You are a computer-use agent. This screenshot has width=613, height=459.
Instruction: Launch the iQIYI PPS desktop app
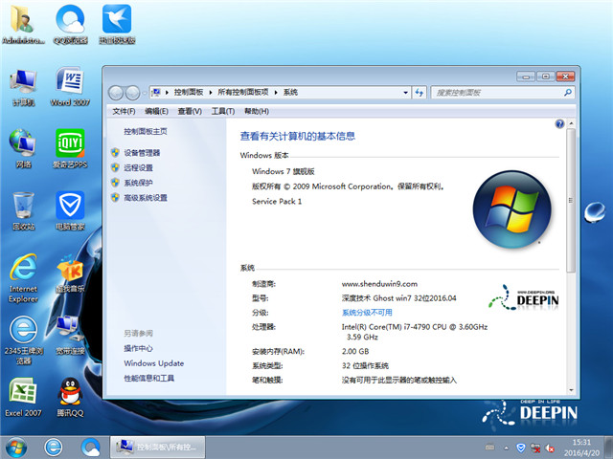click(70, 149)
